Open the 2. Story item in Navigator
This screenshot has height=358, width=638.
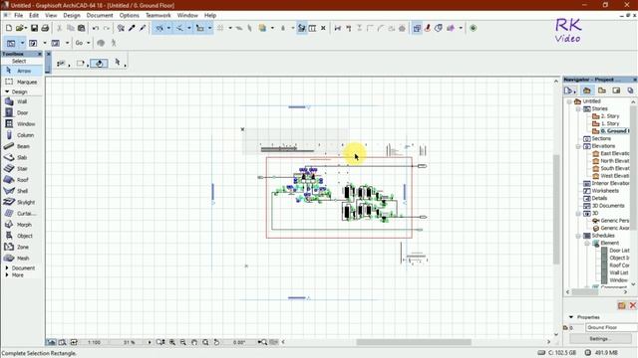[609, 116]
